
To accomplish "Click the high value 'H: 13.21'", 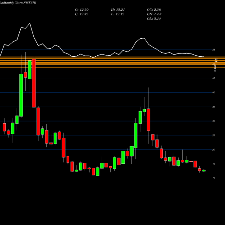I will pos(118,10).
